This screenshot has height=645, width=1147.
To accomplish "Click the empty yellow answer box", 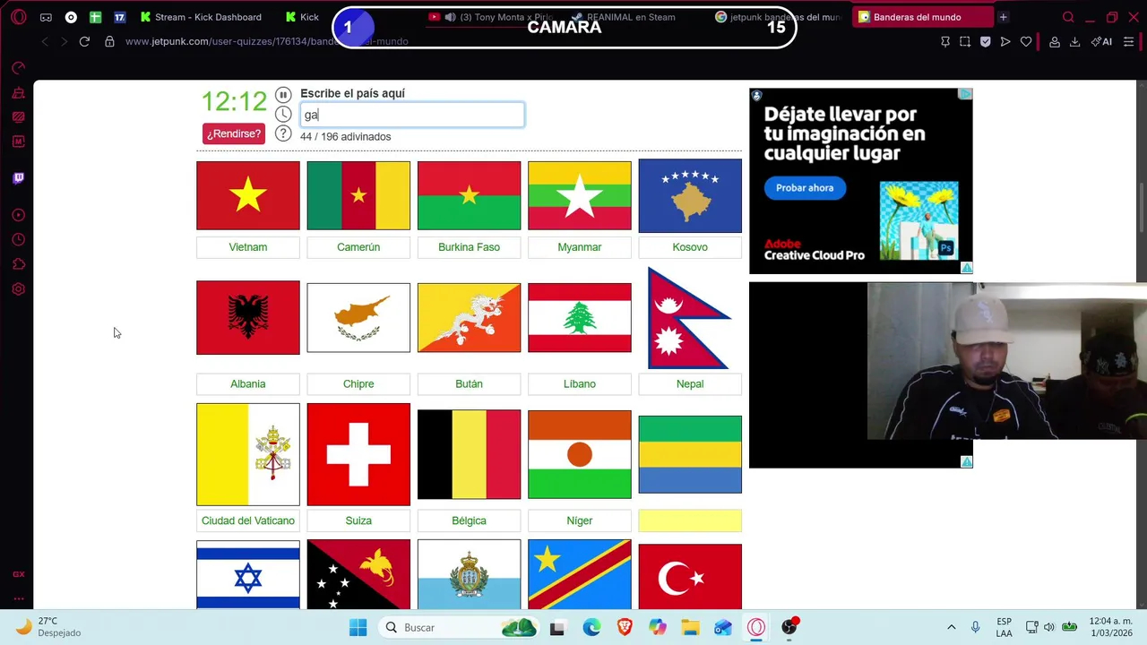I will click(690, 520).
